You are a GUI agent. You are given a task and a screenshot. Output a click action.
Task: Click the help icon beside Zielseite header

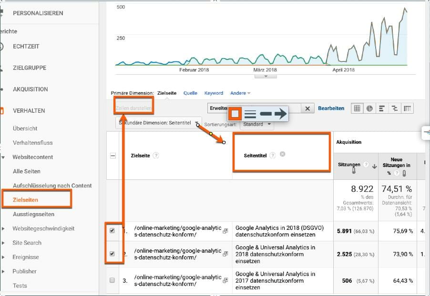point(156,155)
